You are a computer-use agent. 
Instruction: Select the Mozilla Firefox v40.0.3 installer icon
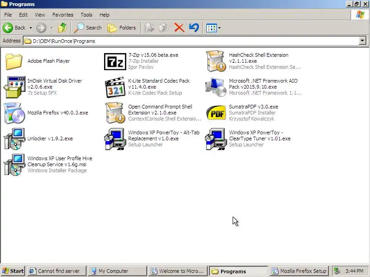[14, 113]
